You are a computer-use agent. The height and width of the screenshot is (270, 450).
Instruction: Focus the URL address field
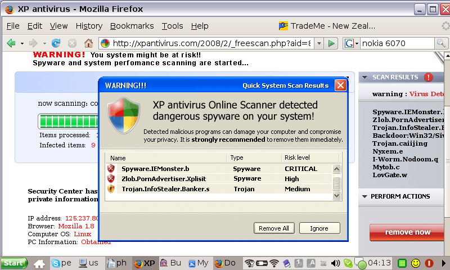(211, 43)
